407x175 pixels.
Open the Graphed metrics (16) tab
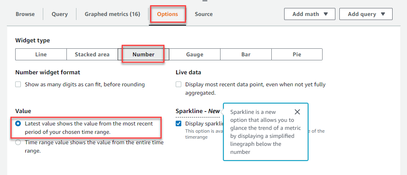[x=112, y=14]
